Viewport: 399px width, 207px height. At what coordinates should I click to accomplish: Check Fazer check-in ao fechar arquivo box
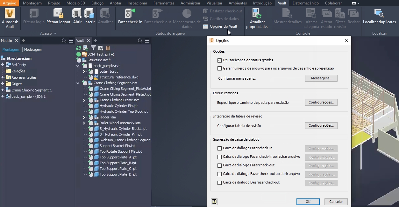coord(219,157)
